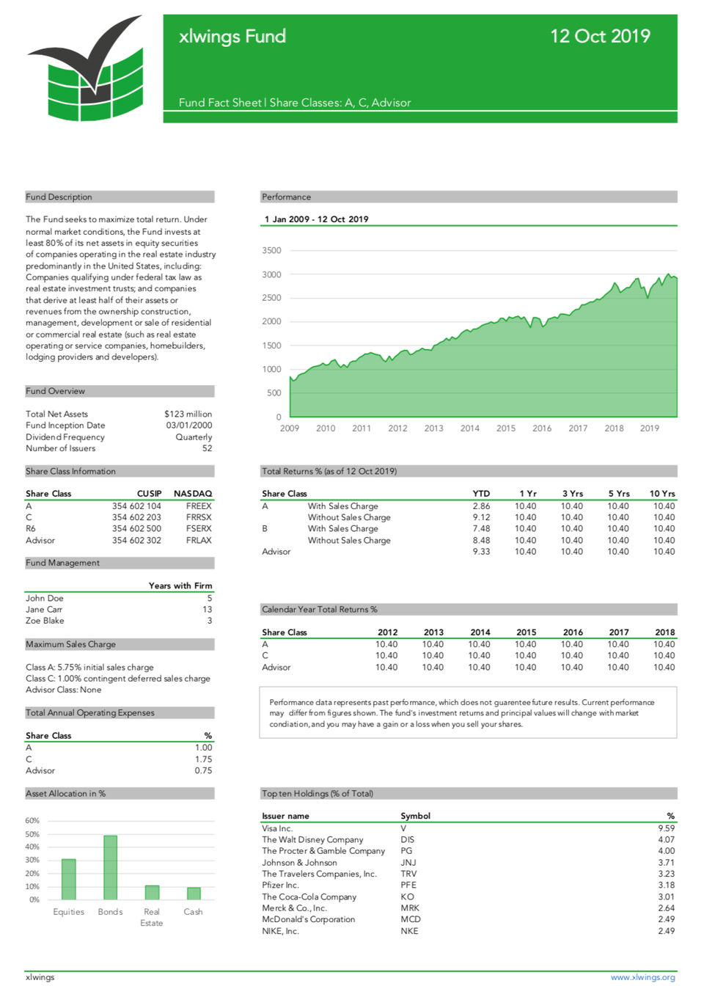Click the xlwings Fund title
The width and height of the screenshot is (704, 997).
coord(232,36)
